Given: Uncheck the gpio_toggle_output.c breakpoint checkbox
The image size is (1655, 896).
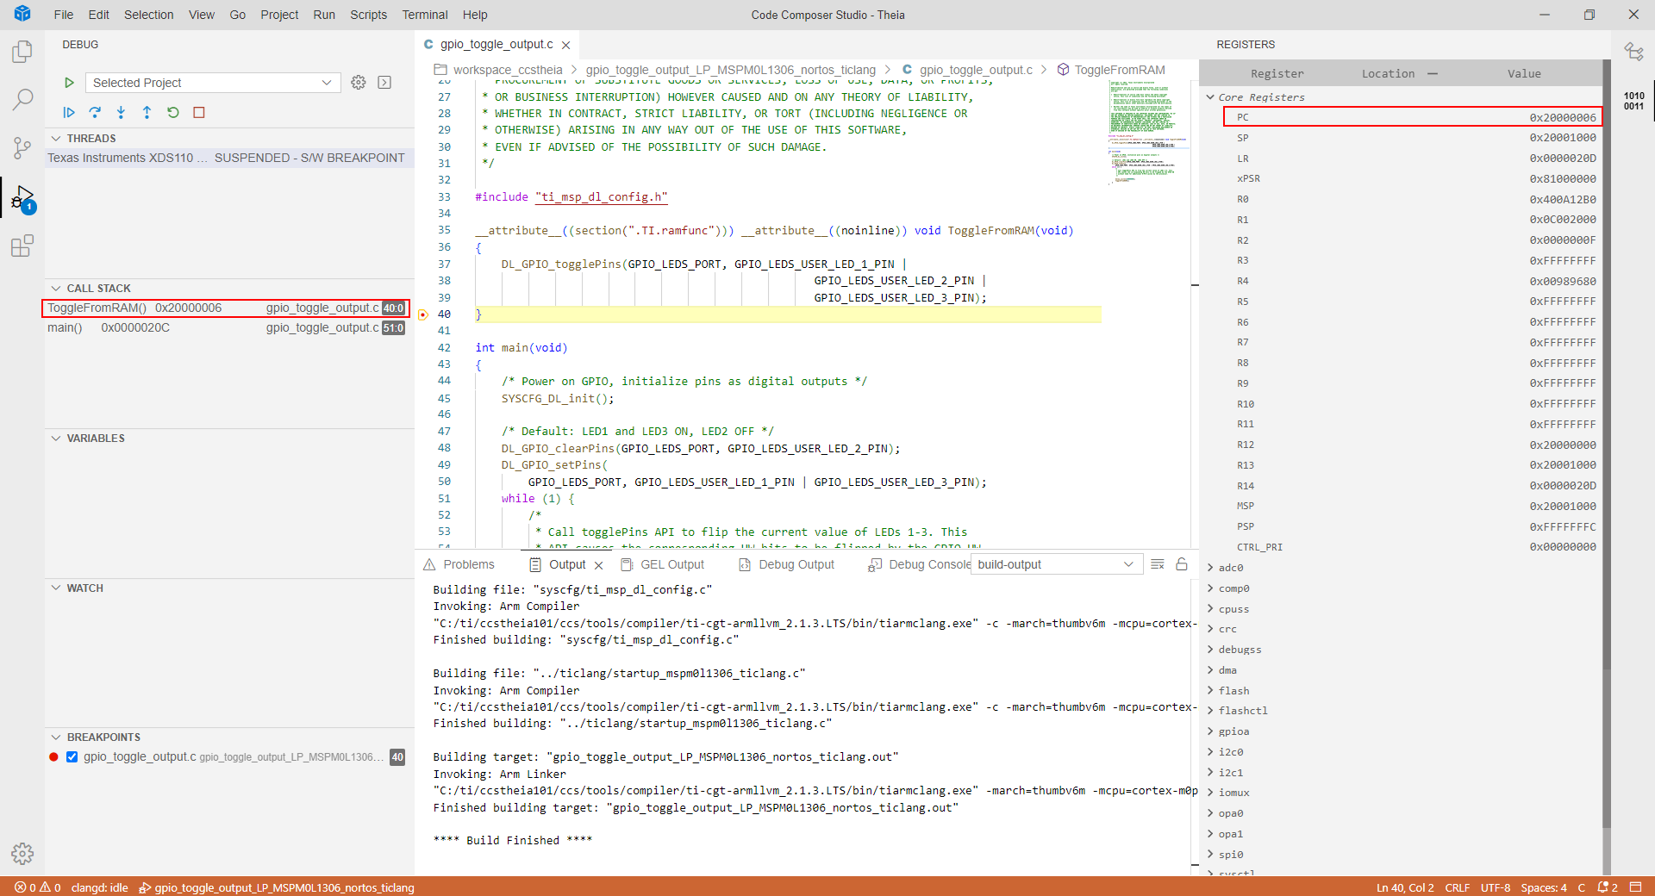Looking at the screenshot, I should click(x=72, y=757).
